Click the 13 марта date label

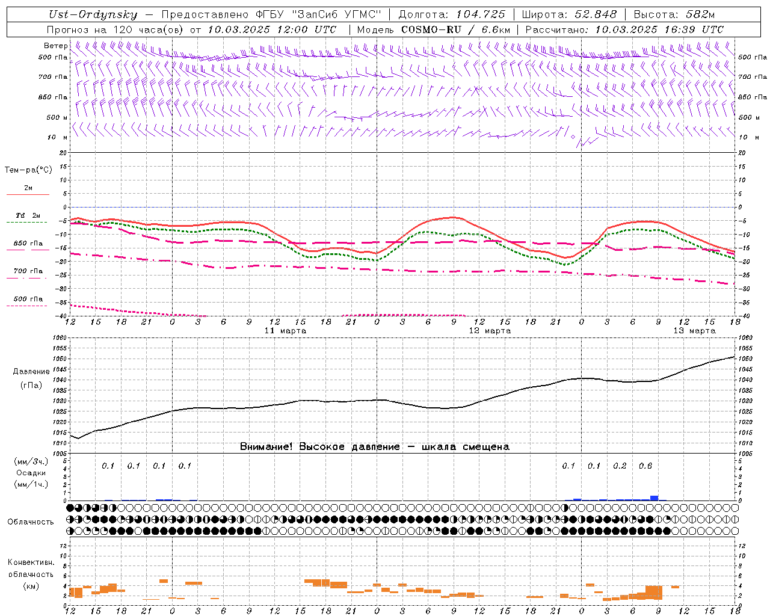694,331
